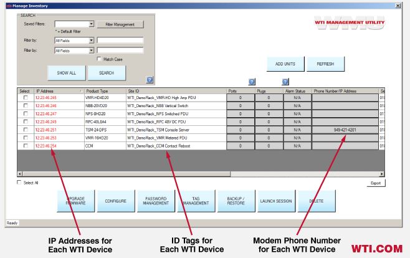This screenshot has height=258, width=410.
Task: Sort by Site ID column header
Action: [x=176, y=91]
